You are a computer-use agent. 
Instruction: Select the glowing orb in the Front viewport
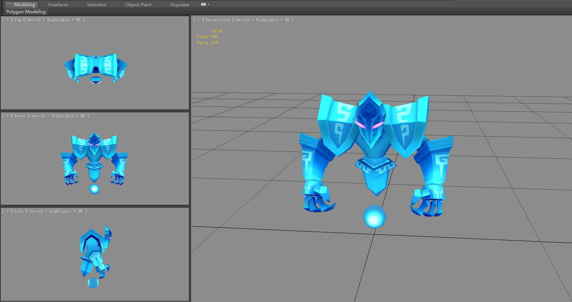click(x=94, y=189)
